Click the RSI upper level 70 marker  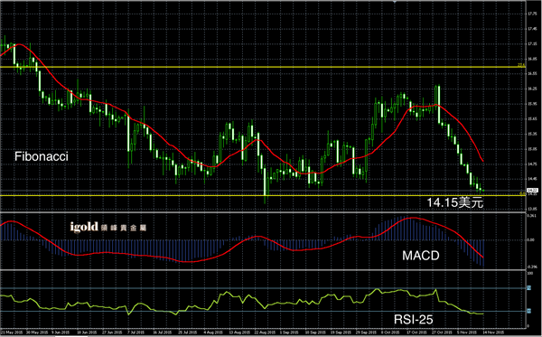pos(529,288)
